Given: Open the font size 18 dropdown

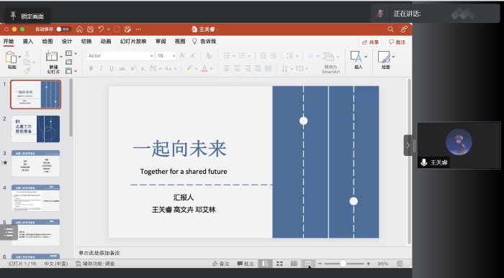Looking at the screenshot, I should coord(166,56).
